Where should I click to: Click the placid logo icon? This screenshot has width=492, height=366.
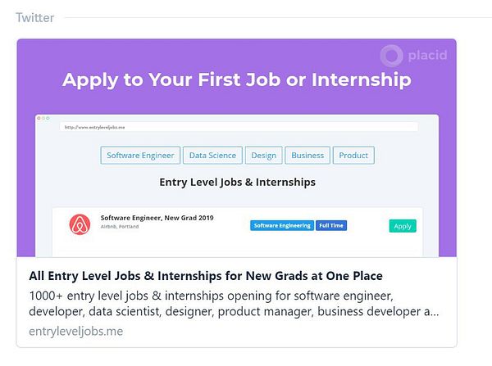[393, 56]
